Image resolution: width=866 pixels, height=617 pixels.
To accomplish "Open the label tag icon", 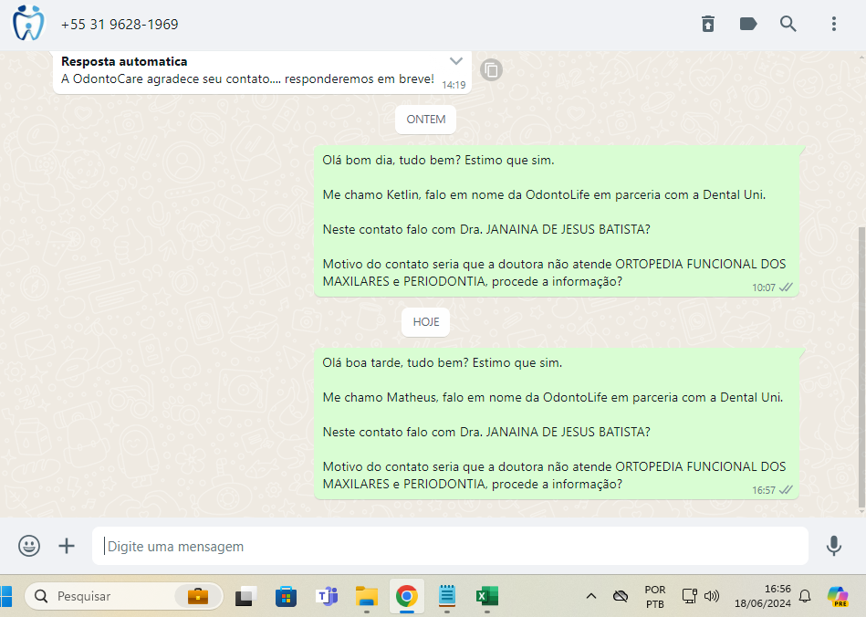I will [747, 24].
